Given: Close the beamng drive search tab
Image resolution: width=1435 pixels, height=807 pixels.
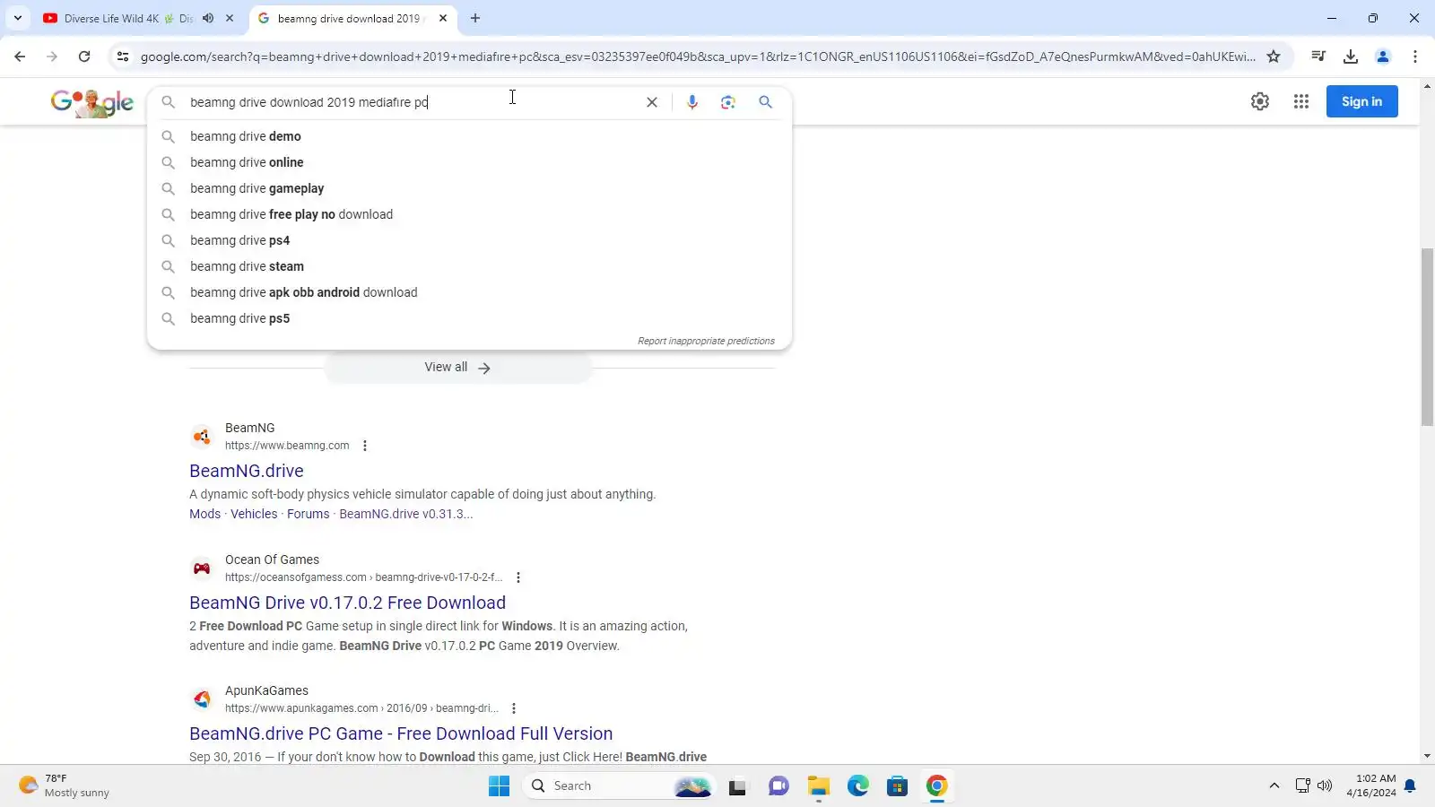Looking at the screenshot, I should (x=443, y=18).
